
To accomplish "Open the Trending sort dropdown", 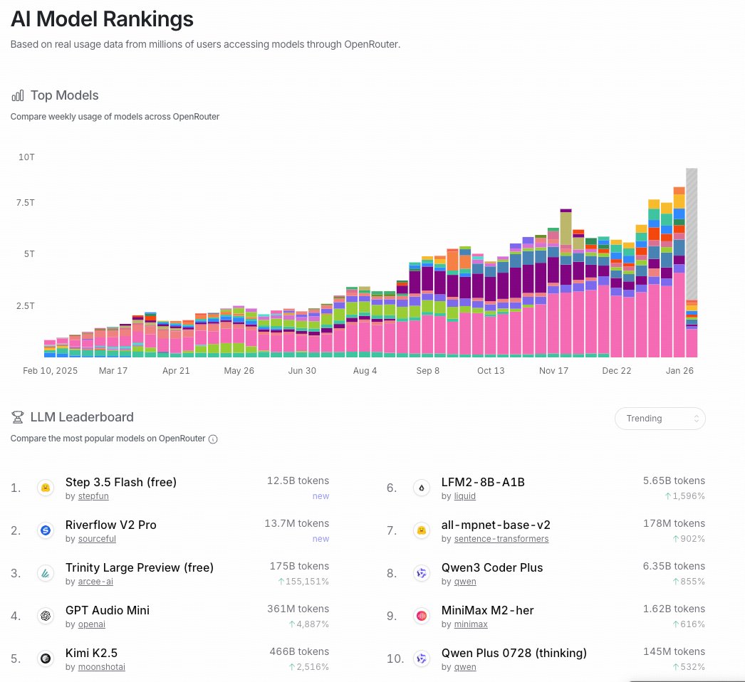I will pos(660,419).
